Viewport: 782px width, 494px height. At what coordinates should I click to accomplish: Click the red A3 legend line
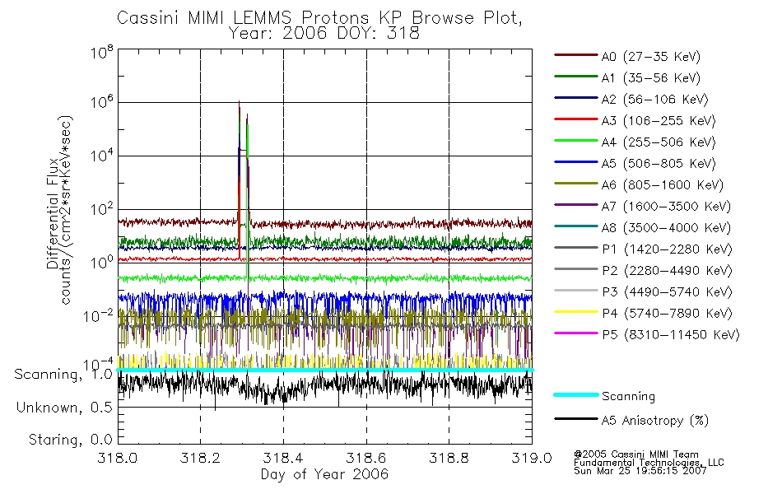tap(576, 119)
